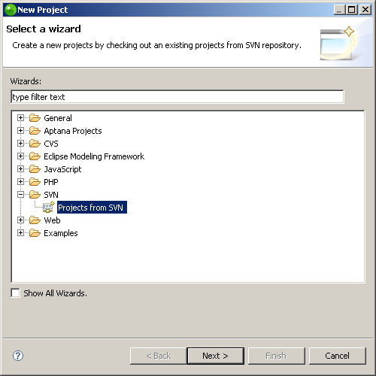Expand the General tree node
Screen dimensions: 376x376
tap(20, 118)
